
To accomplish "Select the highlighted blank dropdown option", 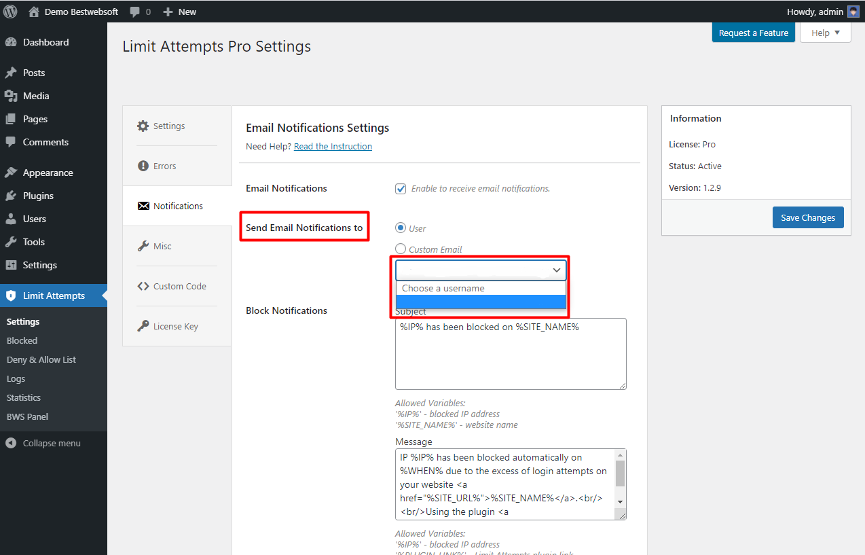I will (x=481, y=302).
